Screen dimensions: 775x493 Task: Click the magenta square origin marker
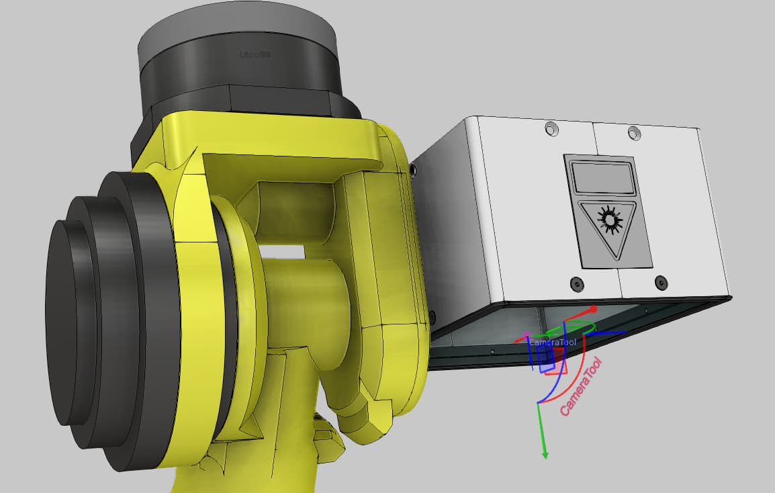(x=527, y=335)
